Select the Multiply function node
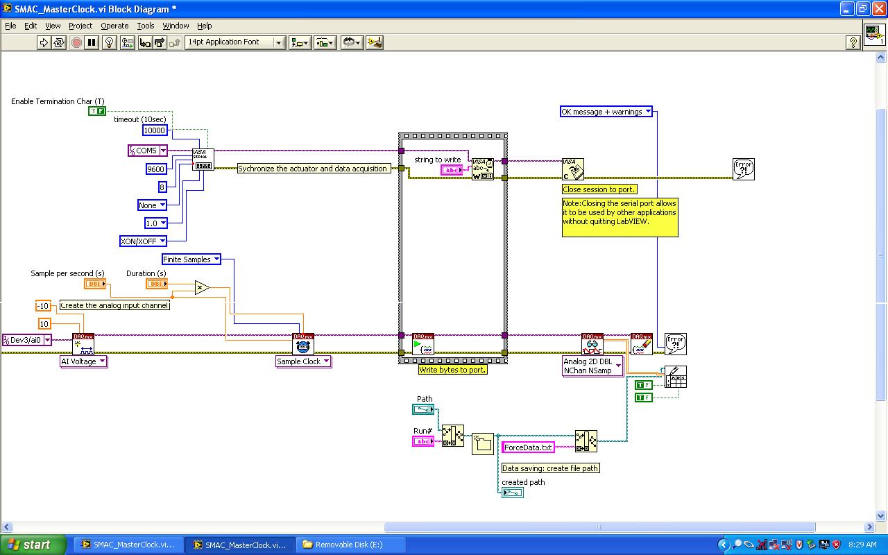The height and width of the screenshot is (555, 888). pyautogui.click(x=202, y=287)
